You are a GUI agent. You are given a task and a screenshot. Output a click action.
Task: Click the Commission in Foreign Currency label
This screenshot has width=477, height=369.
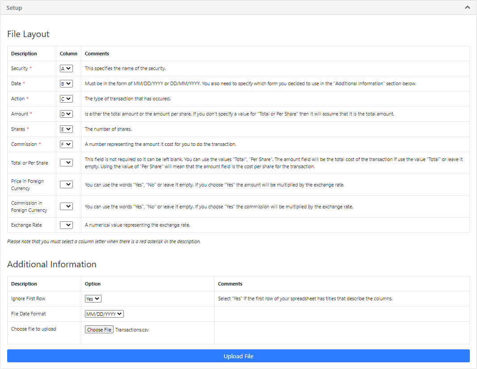coord(29,207)
